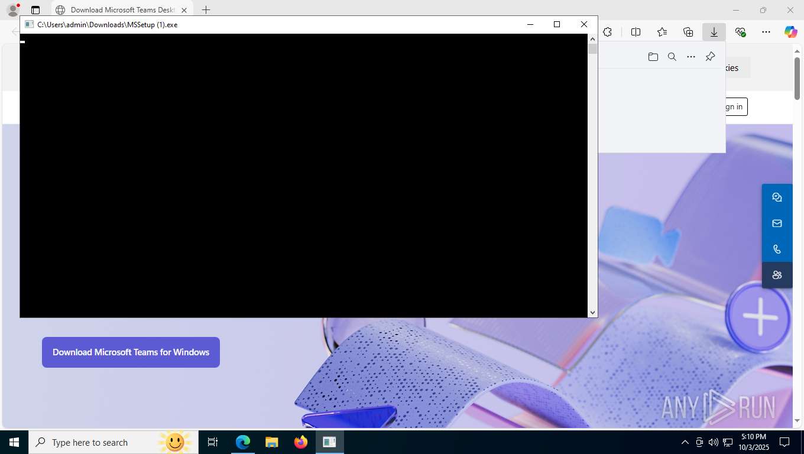
Task: Close the Download Microsoft Teams tab
Action: pos(184,10)
